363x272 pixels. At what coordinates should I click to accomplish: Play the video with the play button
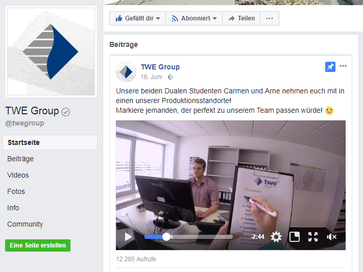tap(128, 237)
